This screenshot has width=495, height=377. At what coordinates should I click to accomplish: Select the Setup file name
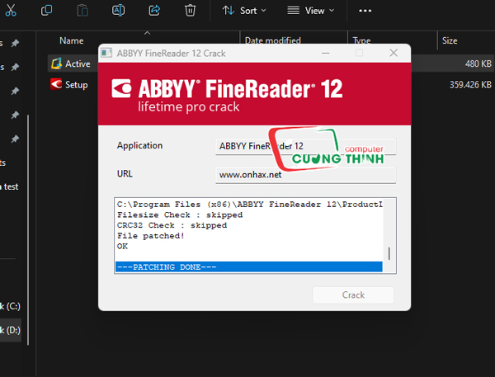coord(77,85)
